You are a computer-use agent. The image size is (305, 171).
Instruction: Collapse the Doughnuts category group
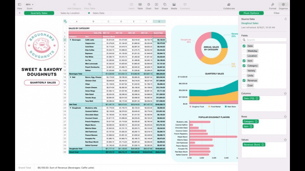coord(70,108)
